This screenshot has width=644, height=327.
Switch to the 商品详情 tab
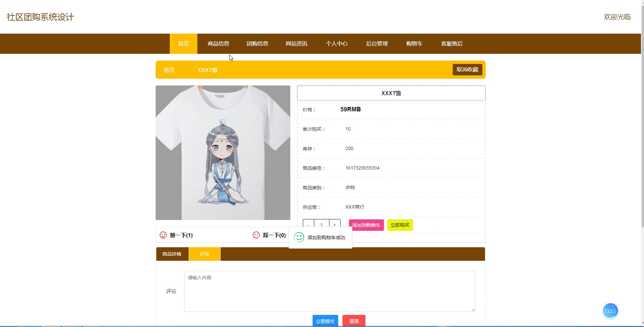click(x=172, y=254)
